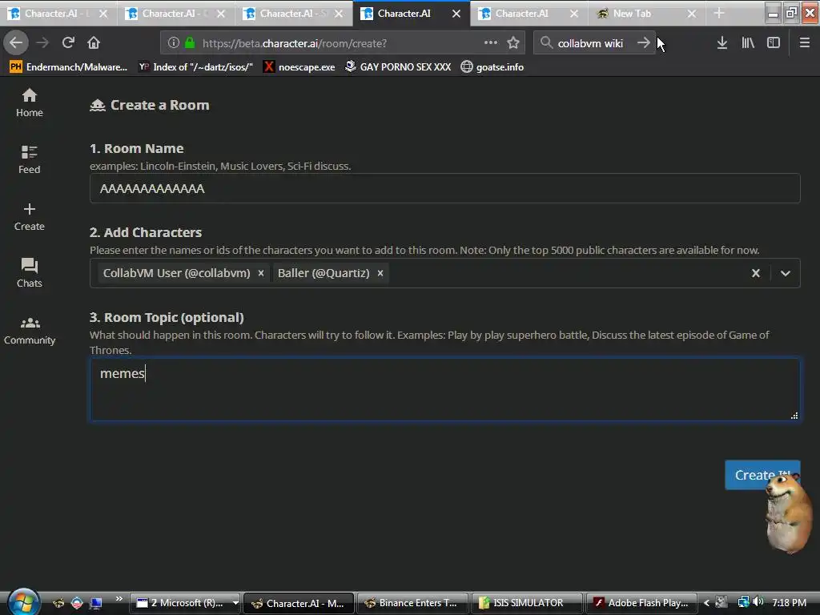Click the Room Topic text area
The image size is (820, 615).
point(445,389)
